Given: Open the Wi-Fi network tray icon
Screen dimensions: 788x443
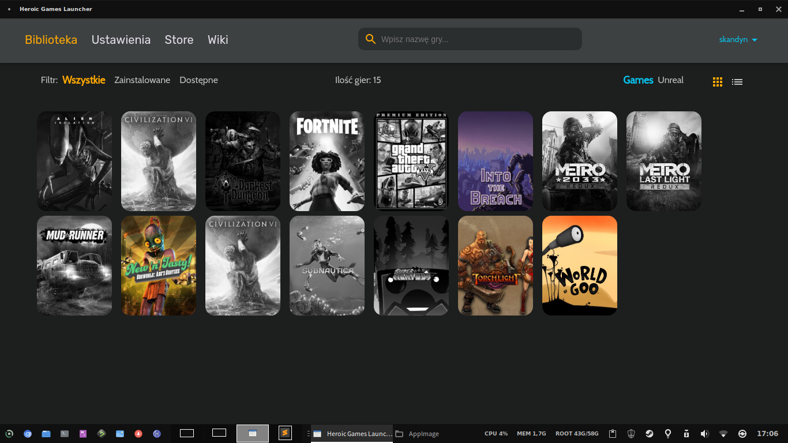Looking at the screenshot, I should click(x=723, y=434).
